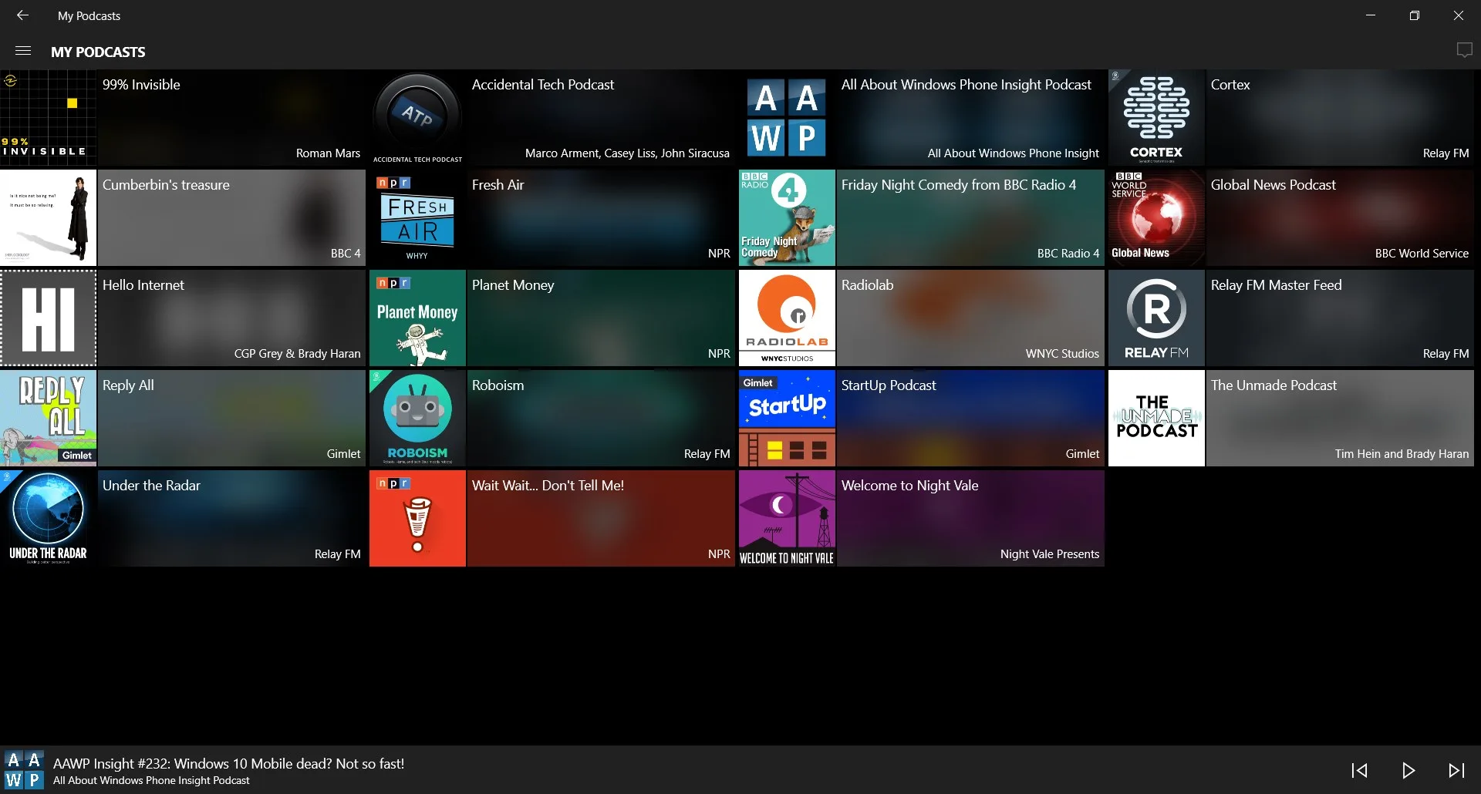The image size is (1481, 794).
Task: Select Under the Radar title
Action: tap(151, 486)
